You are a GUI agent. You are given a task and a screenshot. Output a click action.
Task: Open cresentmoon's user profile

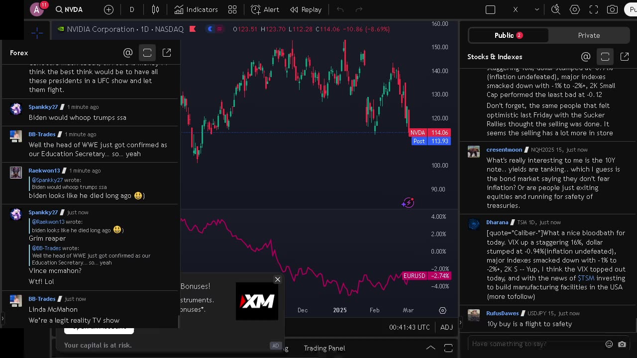click(504, 150)
